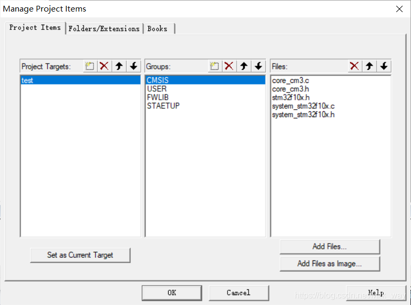The width and height of the screenshot is (411, 305).
Task: Move selected group up
Action: pyautogui.click(x=244, y=66)
